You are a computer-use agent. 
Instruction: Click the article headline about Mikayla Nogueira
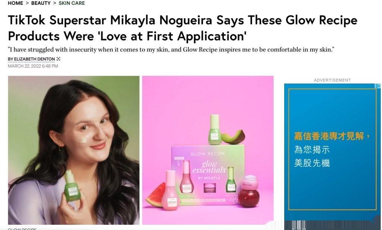tap(182, 28)
